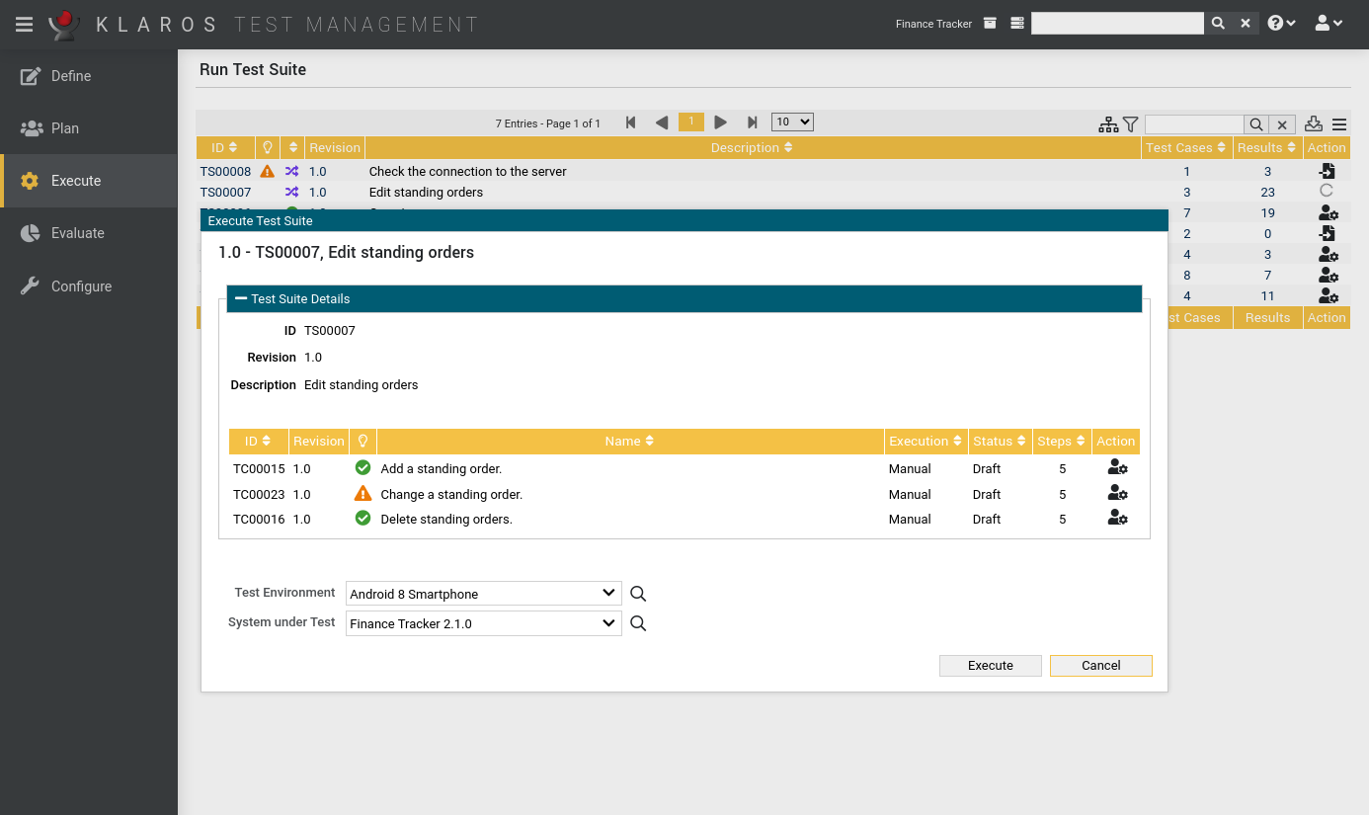Click the hierarchy tree view icon above the table
The width and height of the screenshot is (1369, 815).
(x=1107, y=124)
